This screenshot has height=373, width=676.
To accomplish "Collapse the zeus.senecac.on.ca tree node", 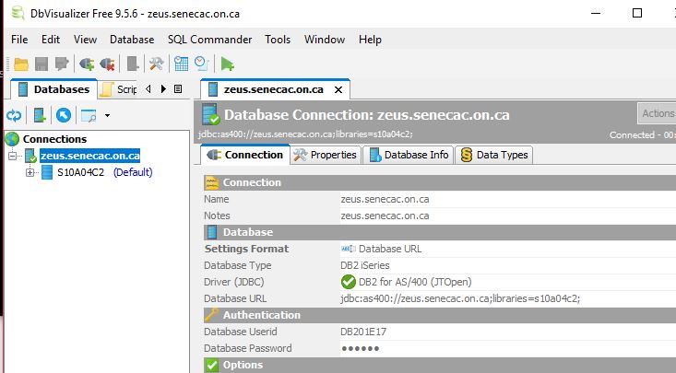I will tap(13, 156).
